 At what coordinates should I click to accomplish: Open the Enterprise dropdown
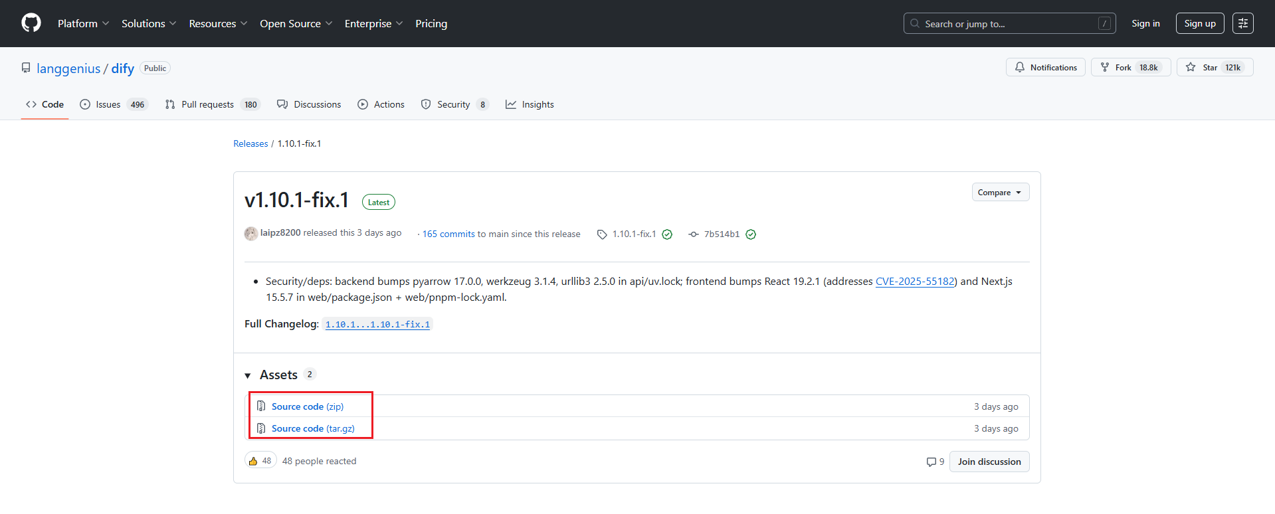coord(373,23)
